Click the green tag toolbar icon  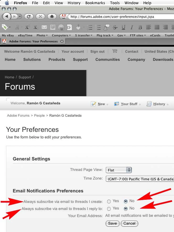click(5, 27)
